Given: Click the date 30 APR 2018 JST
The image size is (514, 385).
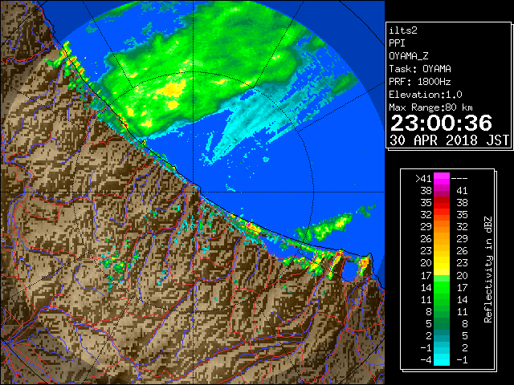Looking at the screenshot, I should coord(449,140).
